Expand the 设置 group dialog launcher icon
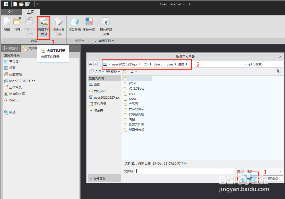This screenshot has height=199, width=285. coord(95,41)
